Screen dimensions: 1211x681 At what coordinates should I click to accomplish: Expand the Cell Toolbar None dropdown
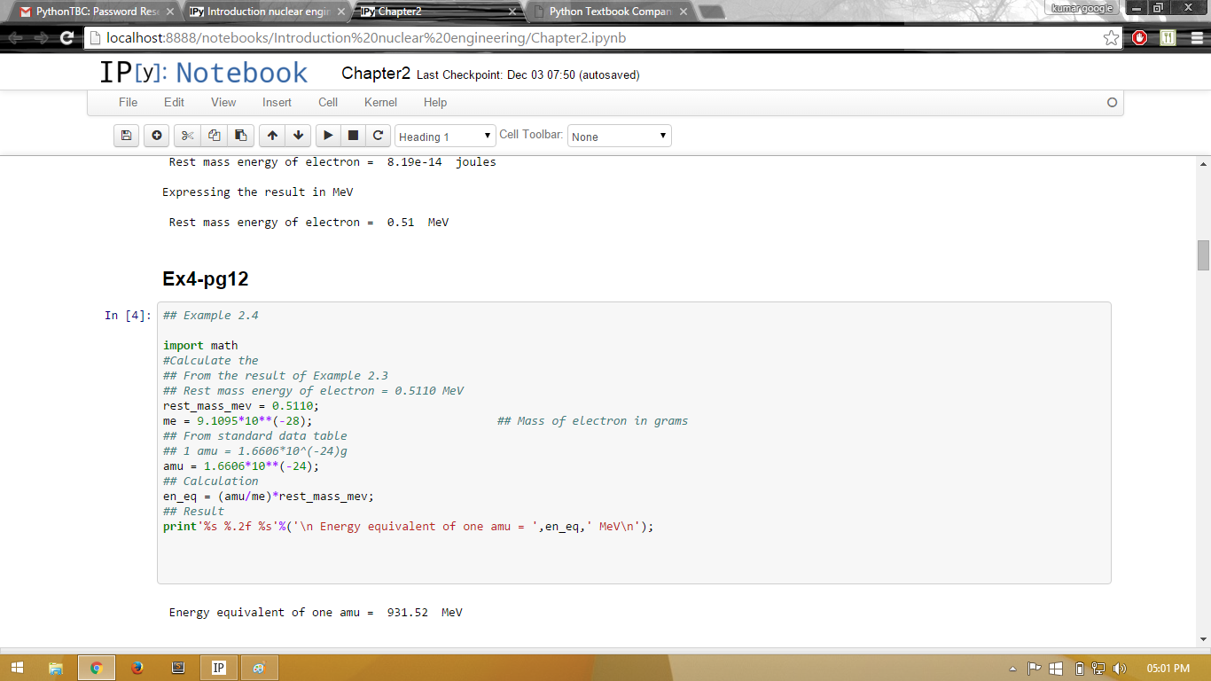coord(619,137)
